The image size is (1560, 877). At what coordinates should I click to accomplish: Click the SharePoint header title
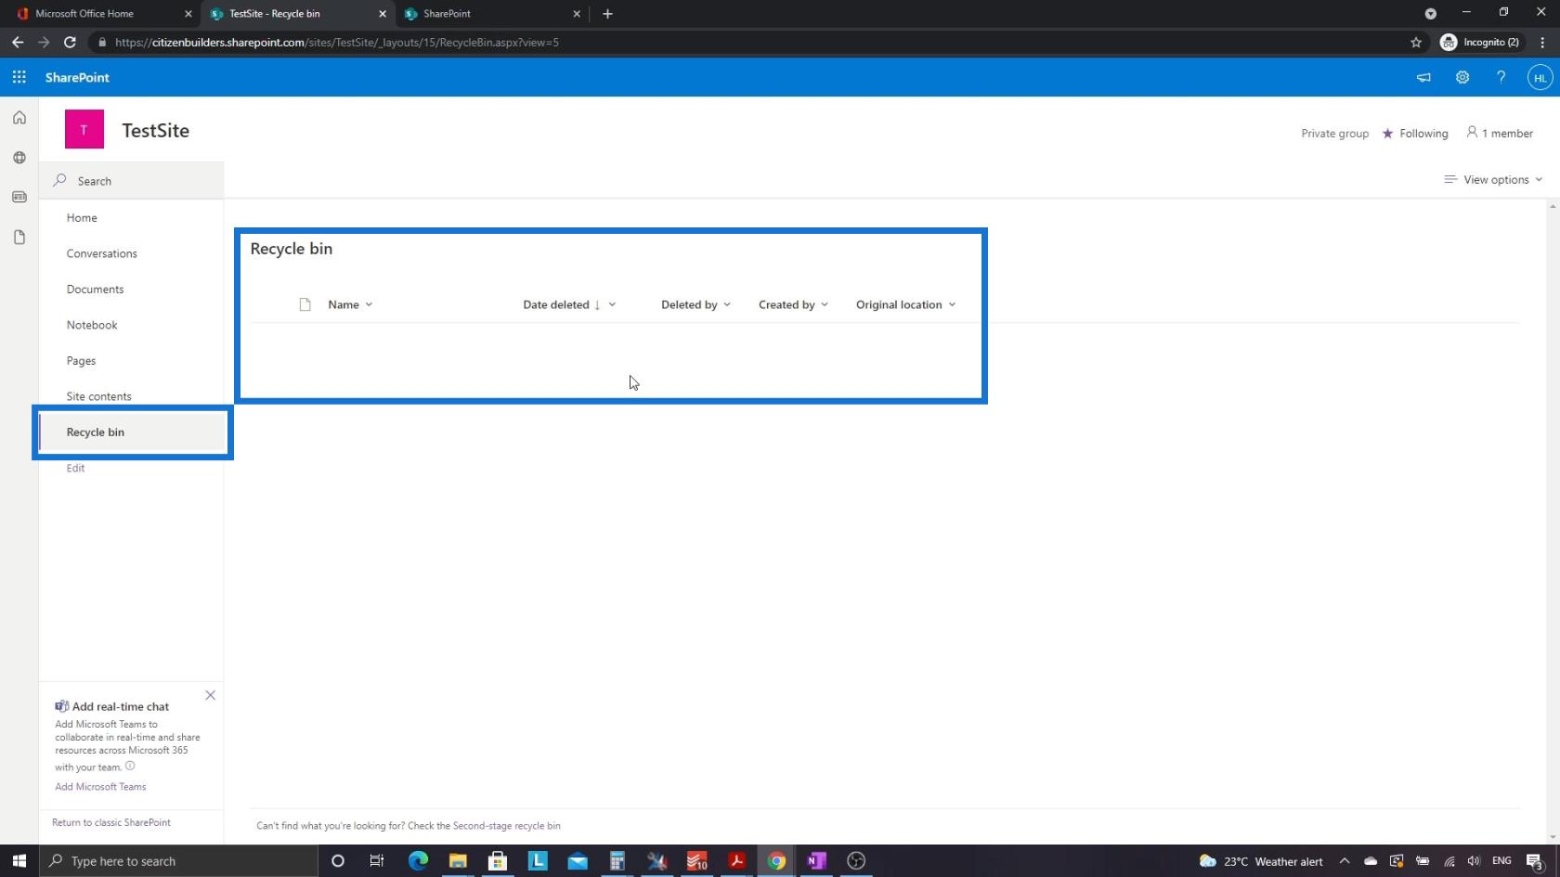click(77, 77)
